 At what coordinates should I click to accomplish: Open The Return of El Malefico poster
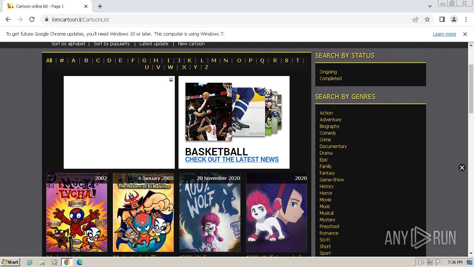click(x=143, y=212)
